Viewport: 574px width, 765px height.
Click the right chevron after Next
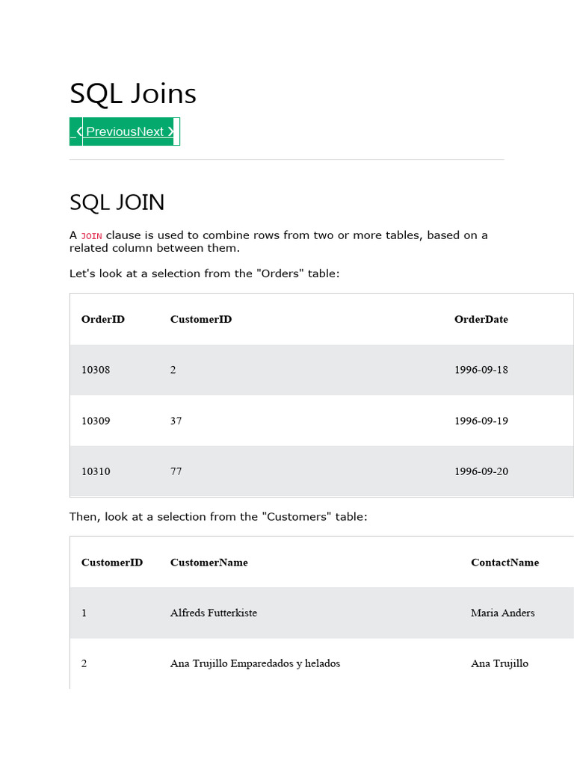point(171,131)
